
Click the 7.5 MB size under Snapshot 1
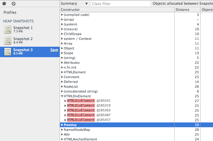pos(18,31)
